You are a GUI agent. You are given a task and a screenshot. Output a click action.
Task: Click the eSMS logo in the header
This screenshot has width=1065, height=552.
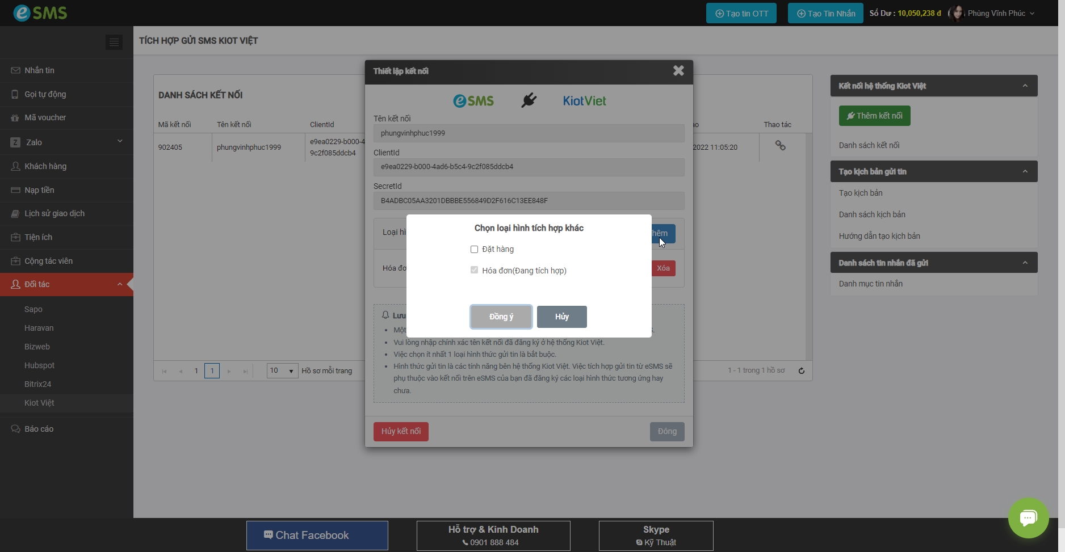tap(40, 12)
